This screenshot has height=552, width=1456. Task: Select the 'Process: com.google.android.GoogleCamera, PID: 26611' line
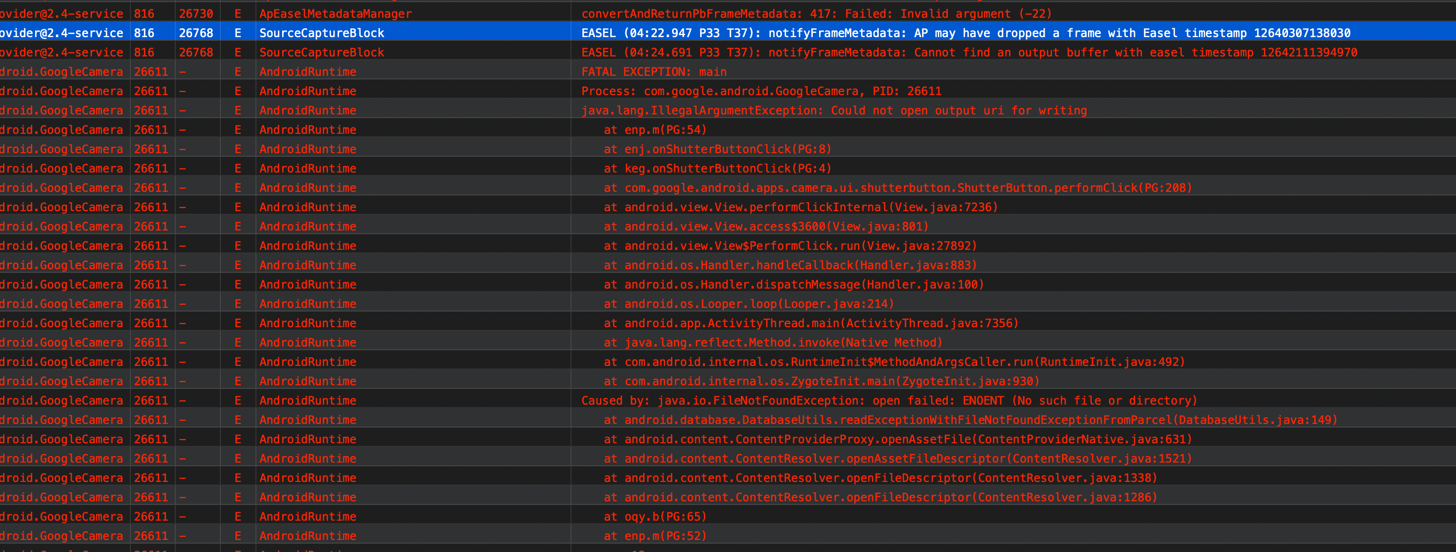pyautogui.click(x=761, y=91)
